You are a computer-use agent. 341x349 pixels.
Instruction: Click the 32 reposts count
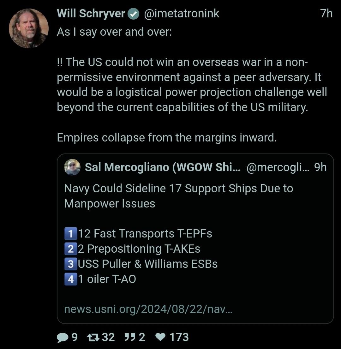[x=108, y=337]
